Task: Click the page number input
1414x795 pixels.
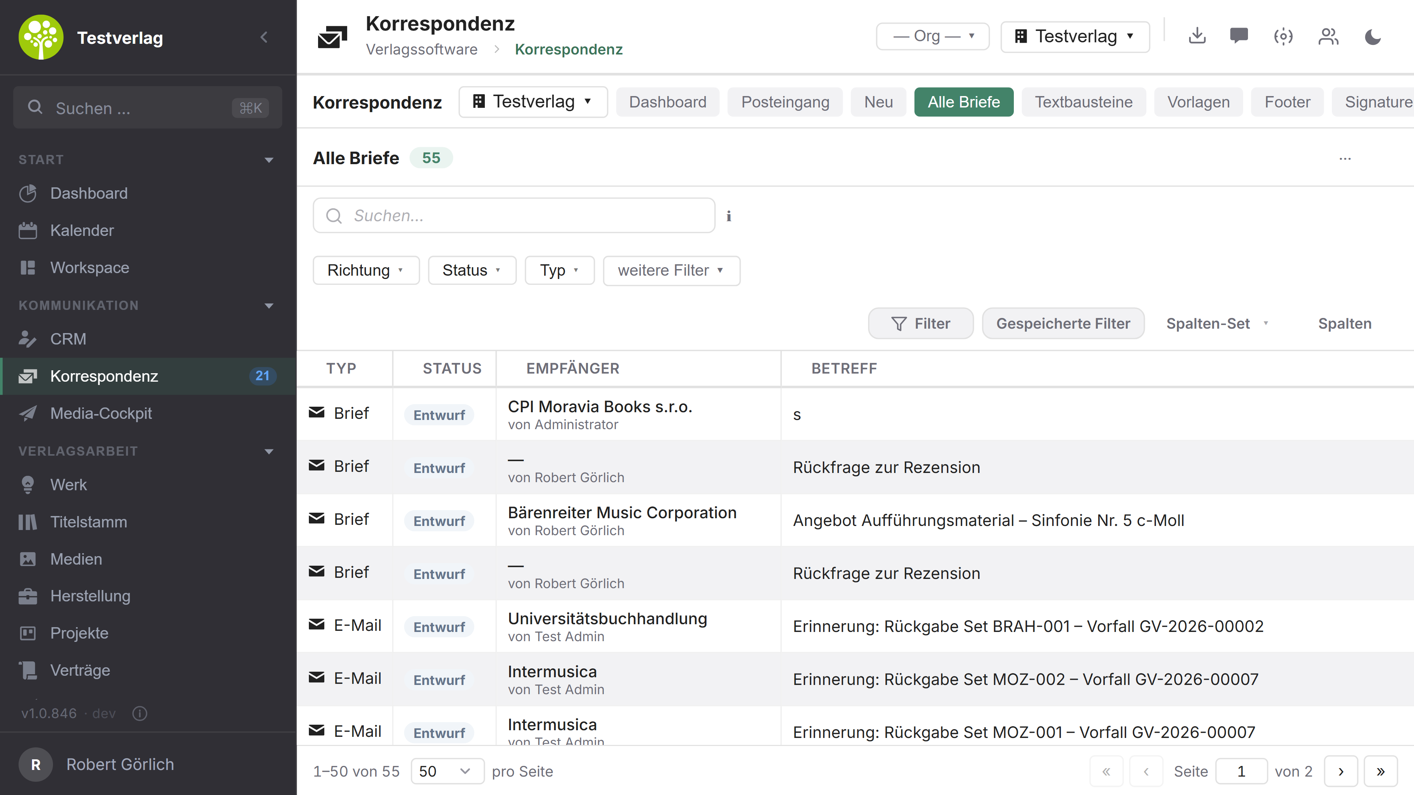Action: tap(1241, 771)
